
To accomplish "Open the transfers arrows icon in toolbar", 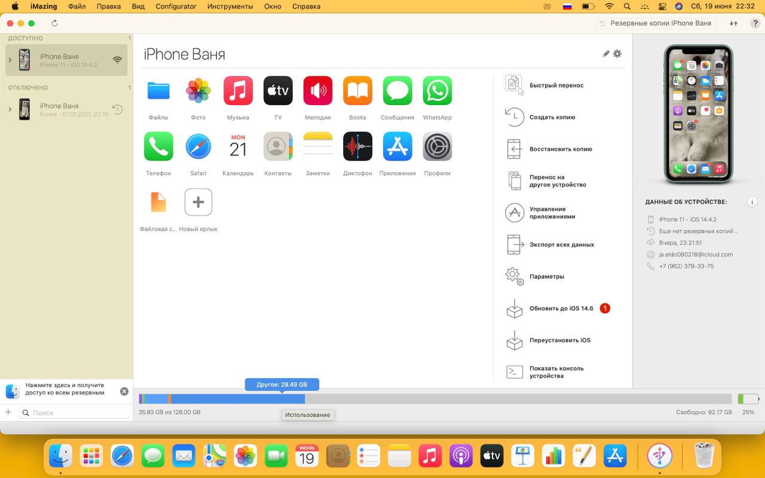I will [x=733, y=23].
